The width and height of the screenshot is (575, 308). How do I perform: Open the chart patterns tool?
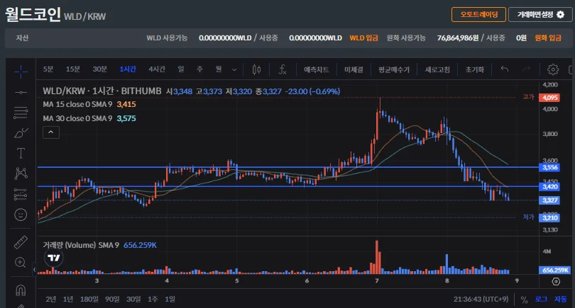coord(21,173)
